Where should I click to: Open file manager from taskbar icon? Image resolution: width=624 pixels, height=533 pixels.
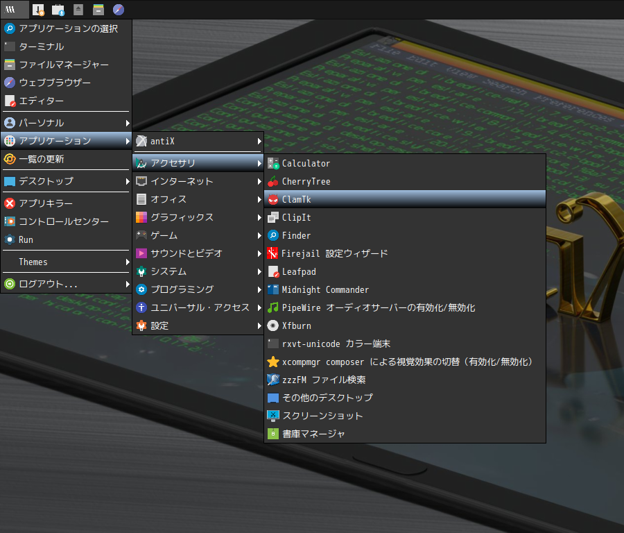point(98,10)
